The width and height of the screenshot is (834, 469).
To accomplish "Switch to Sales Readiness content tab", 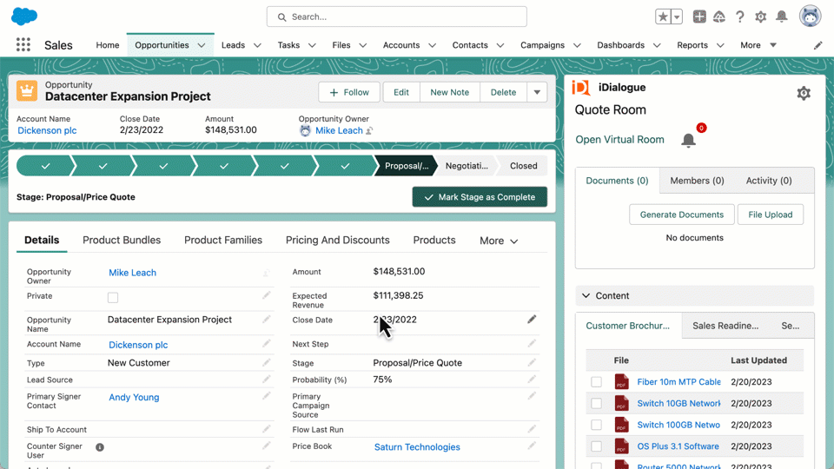I will (725, 326).
